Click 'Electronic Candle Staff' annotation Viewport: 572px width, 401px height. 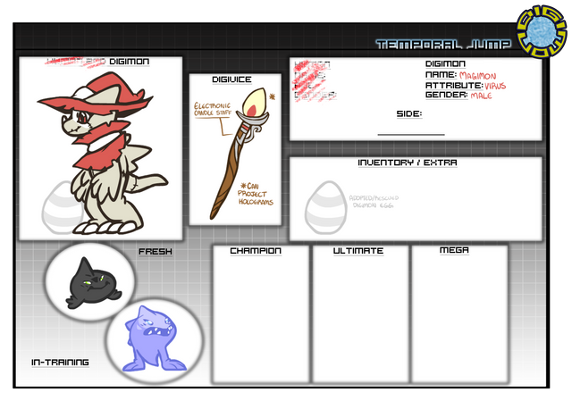click(213, 109)
